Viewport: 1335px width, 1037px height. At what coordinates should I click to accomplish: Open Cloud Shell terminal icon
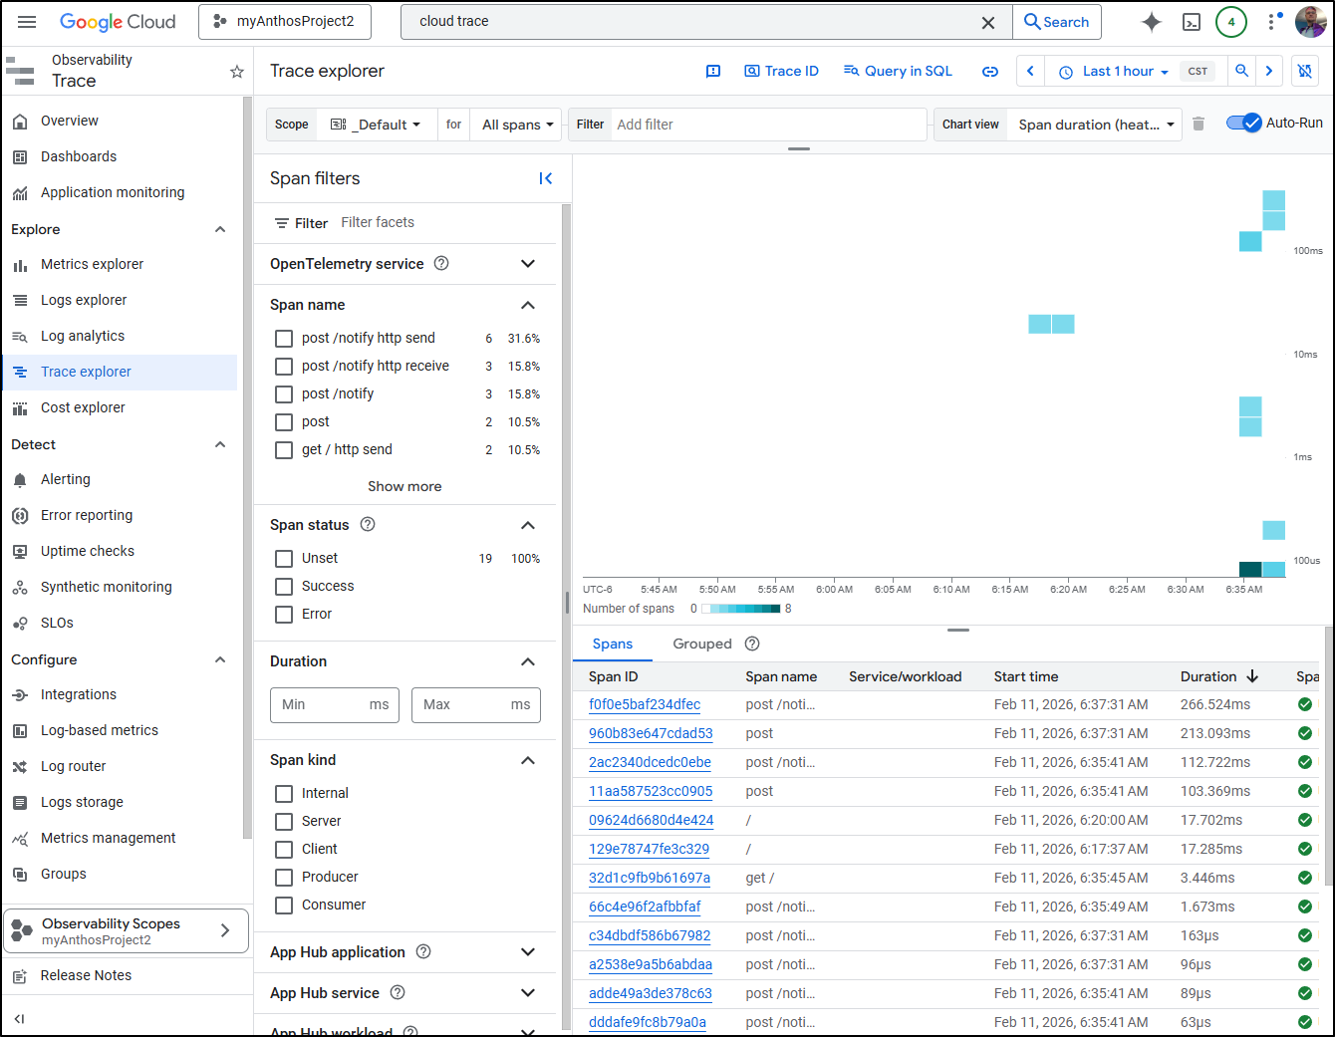(1191, 22)
